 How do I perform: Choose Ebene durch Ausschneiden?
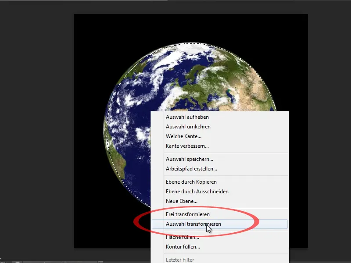pyautogui.click(x=220, y=192)
